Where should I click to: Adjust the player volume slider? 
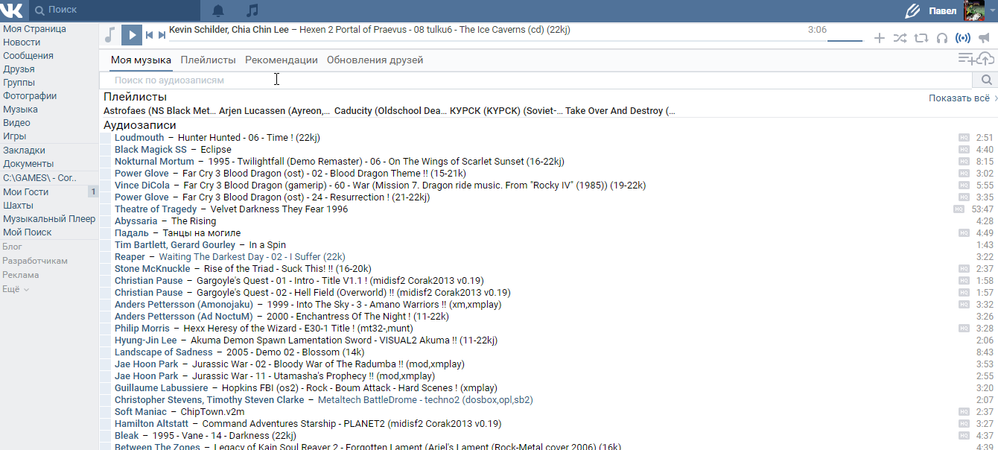pyautogui.click(x=845, y=40)
